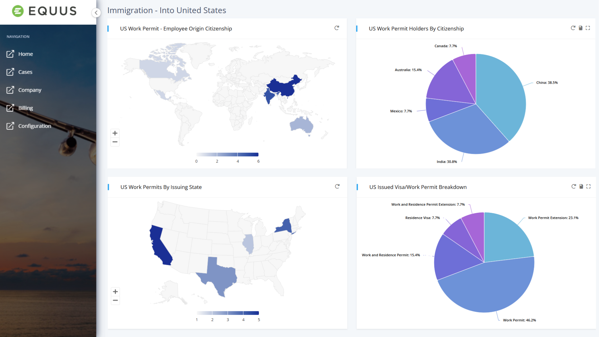Screen dimensions: 599x337
Task: Zoom out on the US states map
Action: pos(115,300)
